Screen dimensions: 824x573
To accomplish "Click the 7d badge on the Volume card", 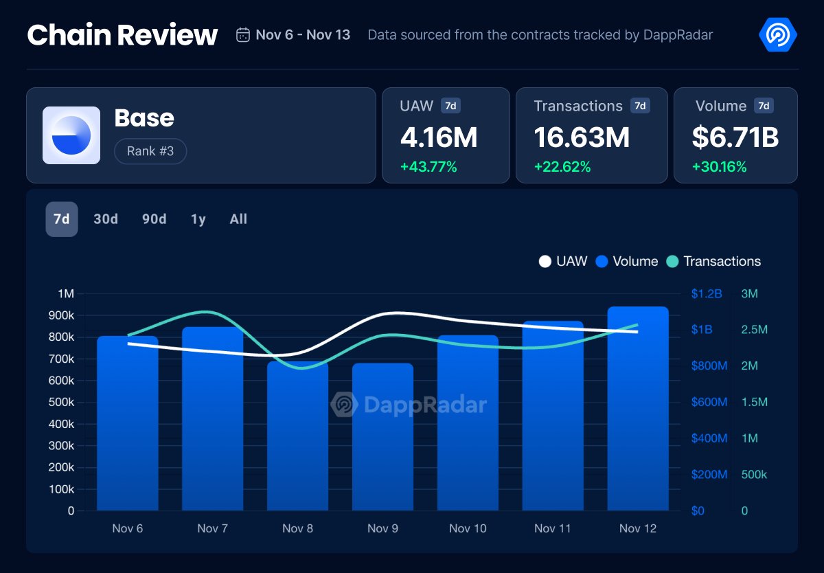I will tap(762, 106).
